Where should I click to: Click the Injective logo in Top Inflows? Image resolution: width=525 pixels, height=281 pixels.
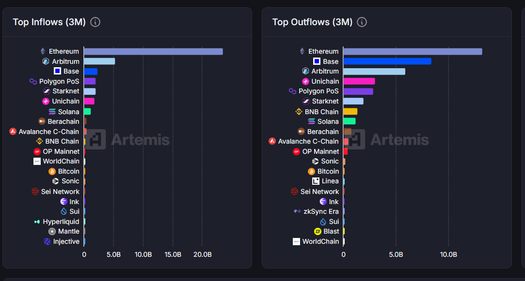pyautogui.click(x=47, y=241)
